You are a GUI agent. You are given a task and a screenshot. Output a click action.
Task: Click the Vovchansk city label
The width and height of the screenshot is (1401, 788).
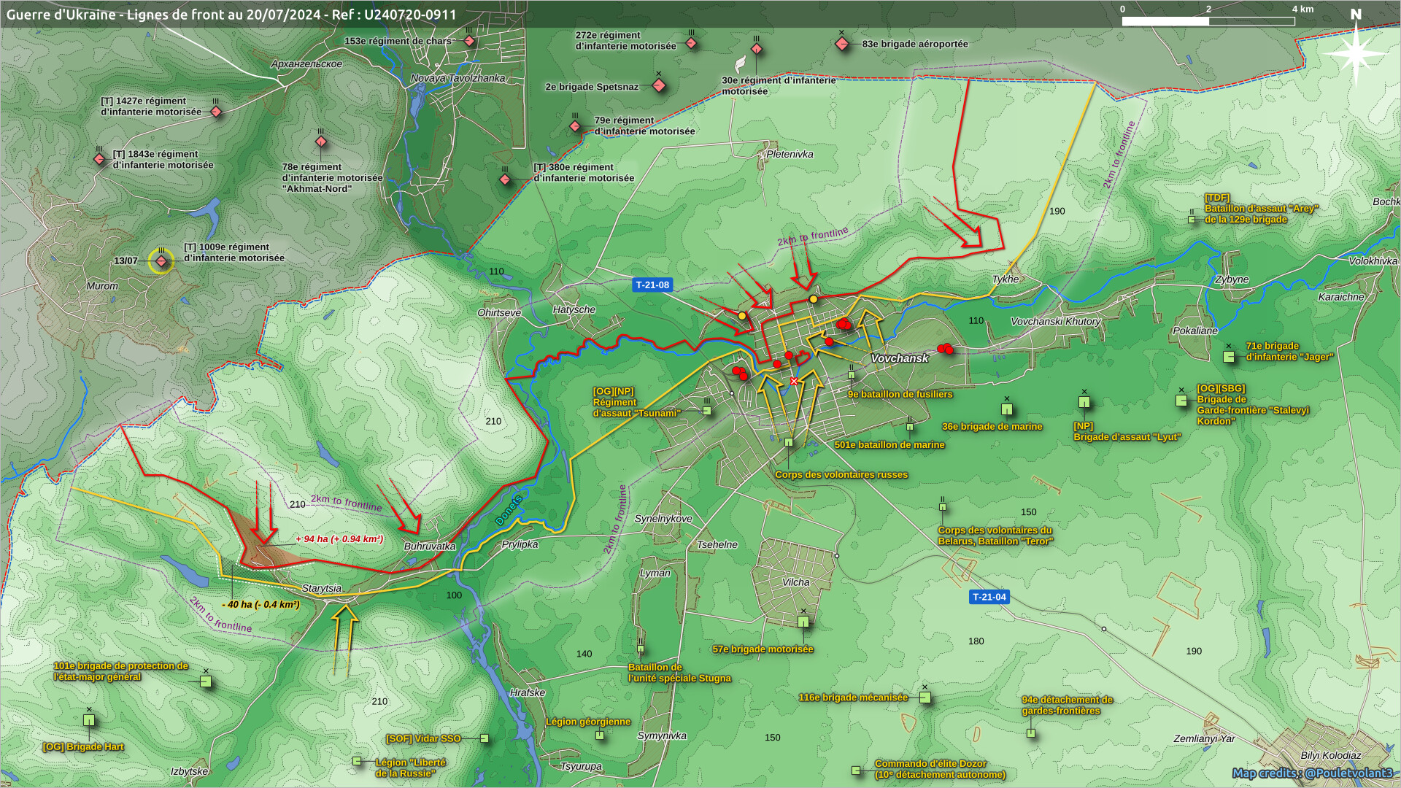click(899, 358)
